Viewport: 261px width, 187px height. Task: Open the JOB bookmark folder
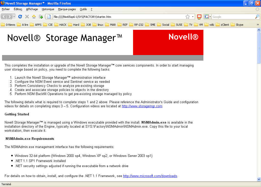(x=86, y=25)
